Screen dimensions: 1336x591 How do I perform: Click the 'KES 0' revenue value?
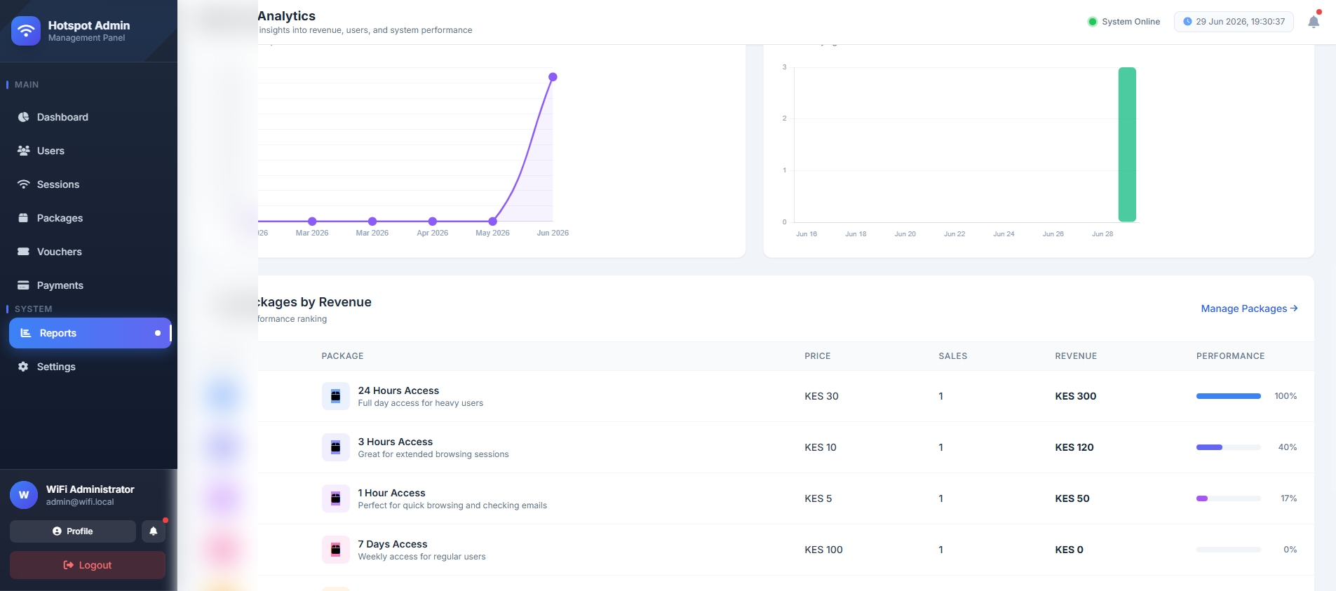1069,550
